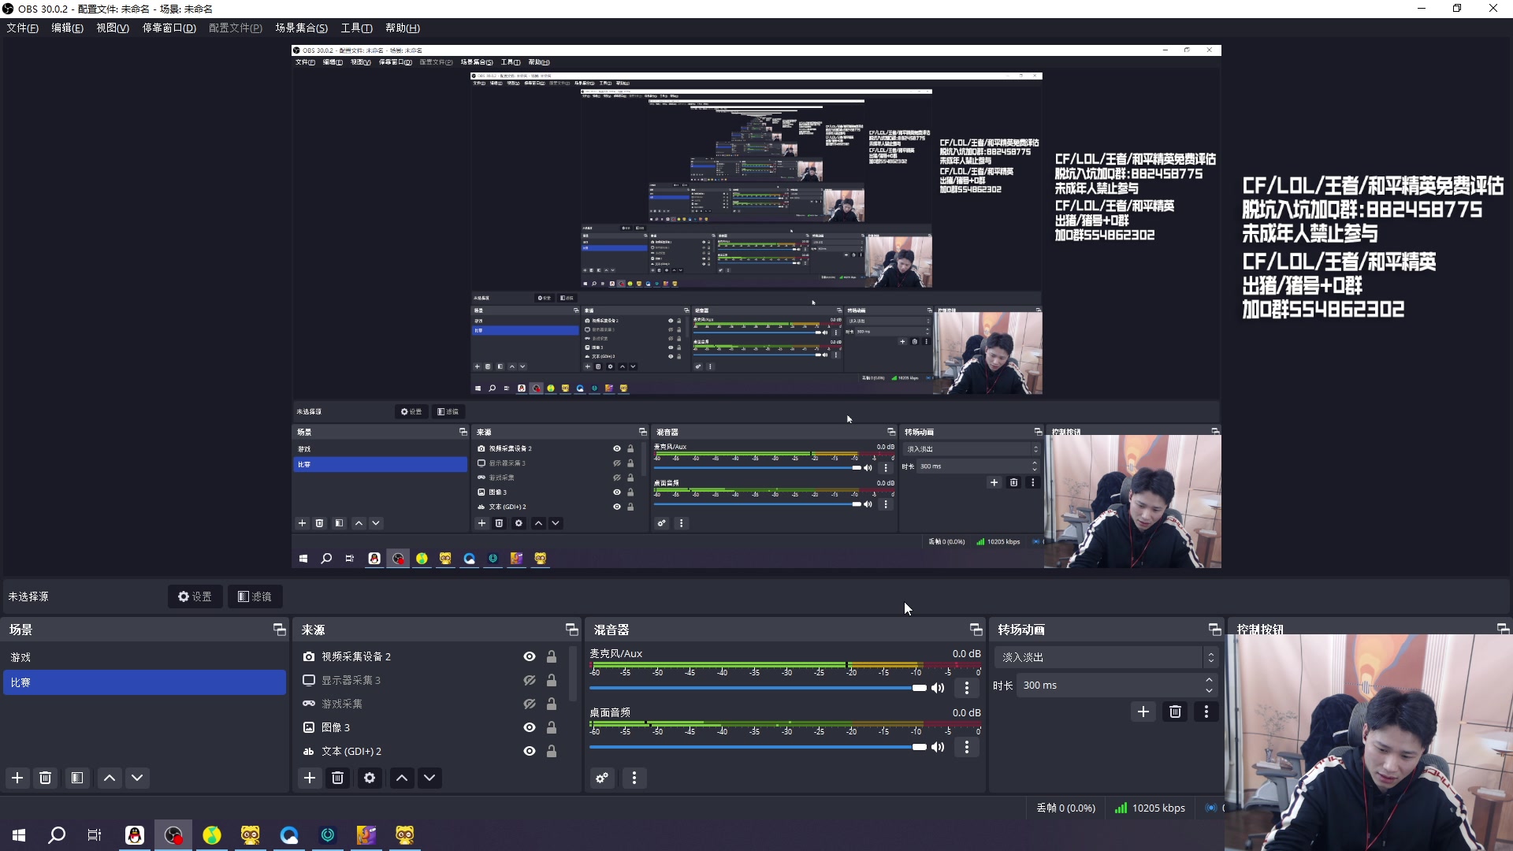1513x851 pixels.
Task: Open advanced audio properties gears icon
Action: tap(602, 778)
